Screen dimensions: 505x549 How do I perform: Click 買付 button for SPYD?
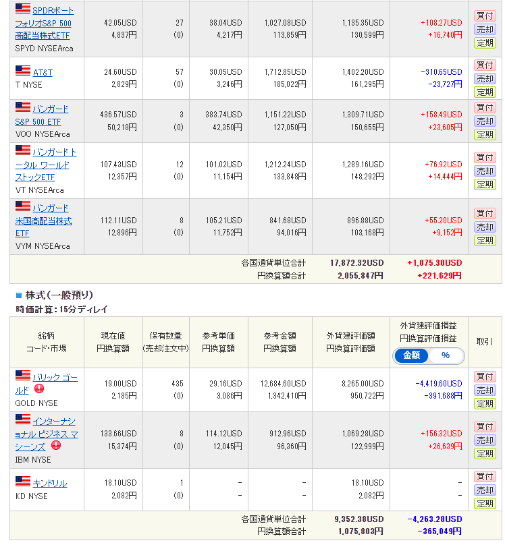coord(485,16)
